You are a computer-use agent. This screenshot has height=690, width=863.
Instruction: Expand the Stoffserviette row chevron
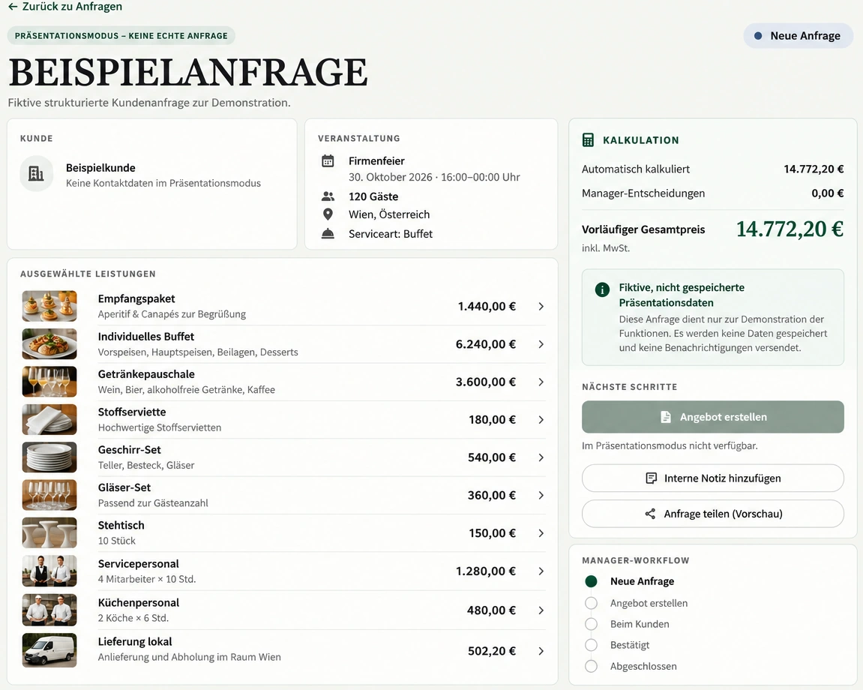click(541, 419)
